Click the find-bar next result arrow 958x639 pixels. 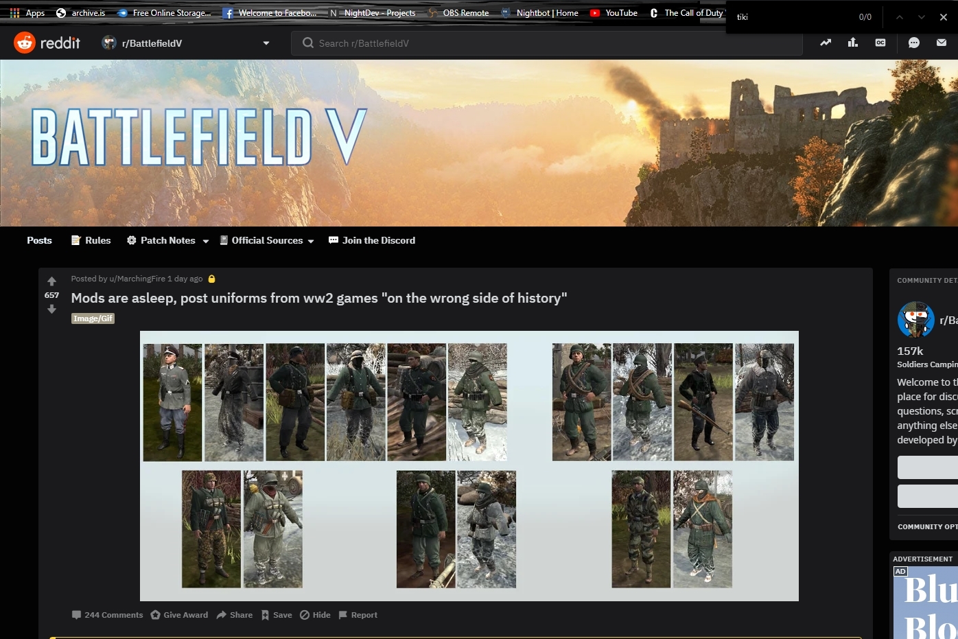pyautogui.click(x=922, y=17)
